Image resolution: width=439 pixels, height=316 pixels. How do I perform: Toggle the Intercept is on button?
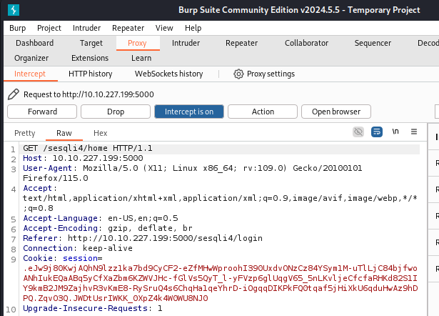pyautogui.click(x=189, y=112)
